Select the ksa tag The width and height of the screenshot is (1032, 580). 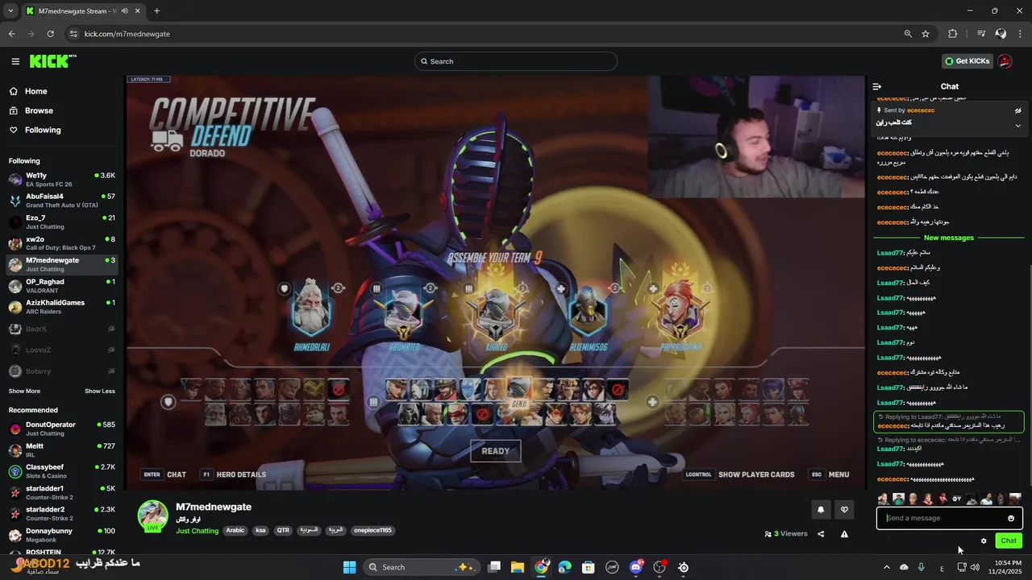[x=260, y=531]
